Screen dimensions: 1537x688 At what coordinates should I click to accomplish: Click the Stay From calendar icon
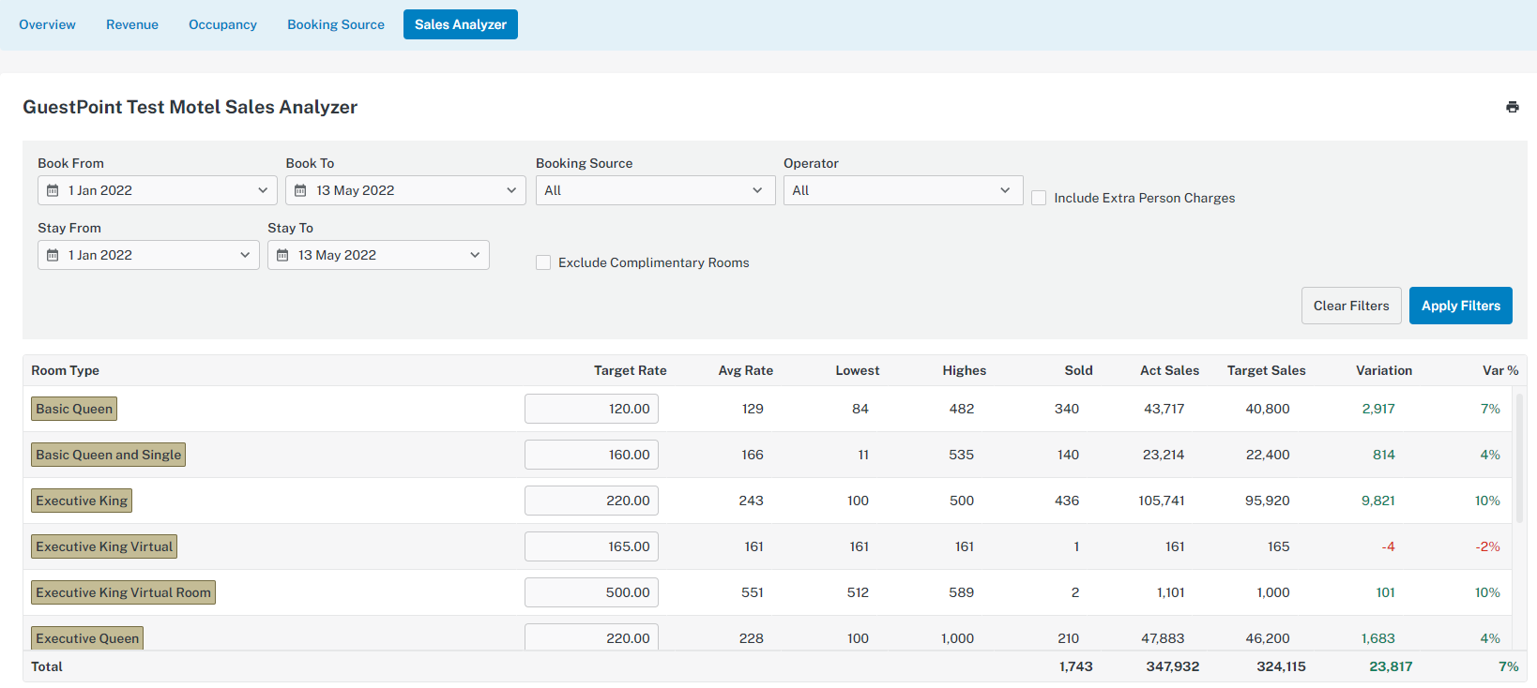pos(53,255)
